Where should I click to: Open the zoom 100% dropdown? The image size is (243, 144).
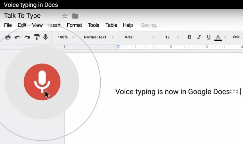(x=66, y=37)
